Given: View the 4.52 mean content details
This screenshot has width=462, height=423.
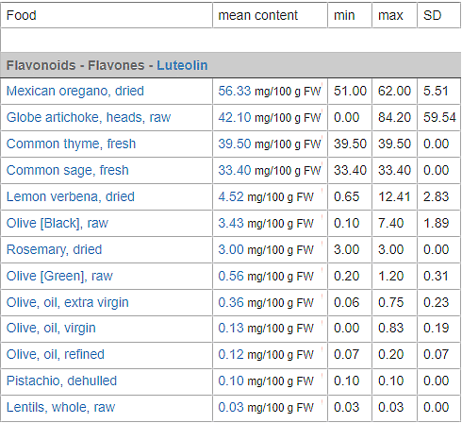Looking at the screenshot, I should [231, 196].
